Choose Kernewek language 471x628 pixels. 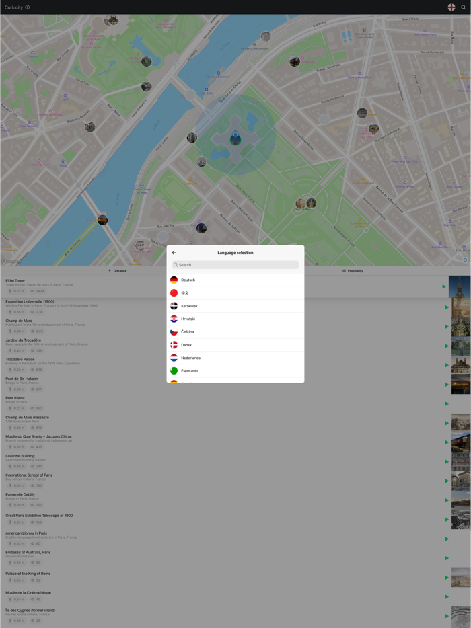coord(235,306)
